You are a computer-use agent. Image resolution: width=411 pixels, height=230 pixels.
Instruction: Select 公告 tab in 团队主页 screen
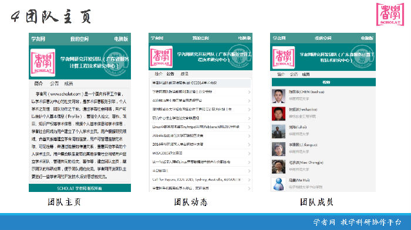pyautogui.click(x=54, y=84)
